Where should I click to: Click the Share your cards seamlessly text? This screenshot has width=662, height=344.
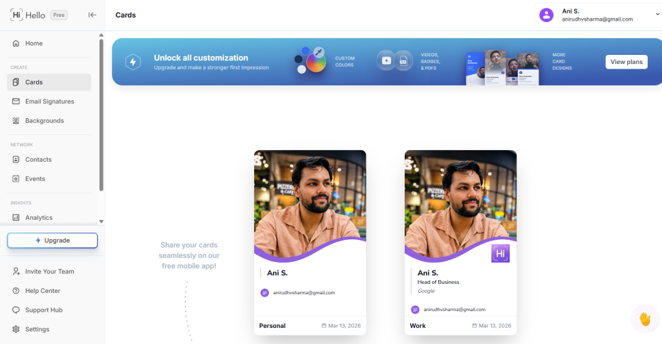pos(189,255)
